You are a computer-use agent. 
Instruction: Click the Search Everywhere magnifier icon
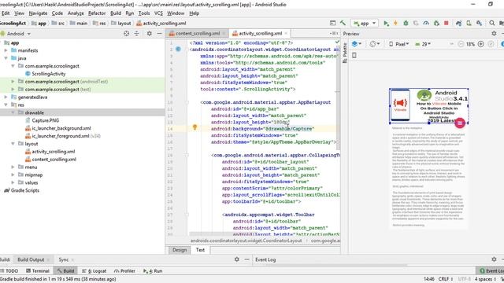click(x=492, y=23)
